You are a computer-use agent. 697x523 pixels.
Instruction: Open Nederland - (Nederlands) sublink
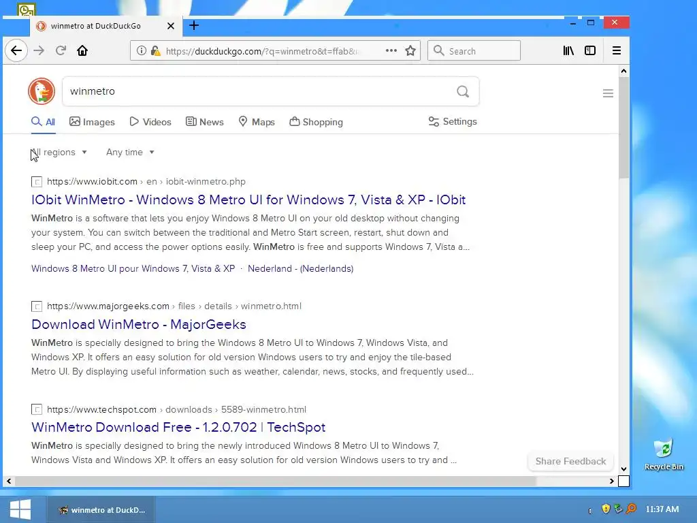coord(300,268)
